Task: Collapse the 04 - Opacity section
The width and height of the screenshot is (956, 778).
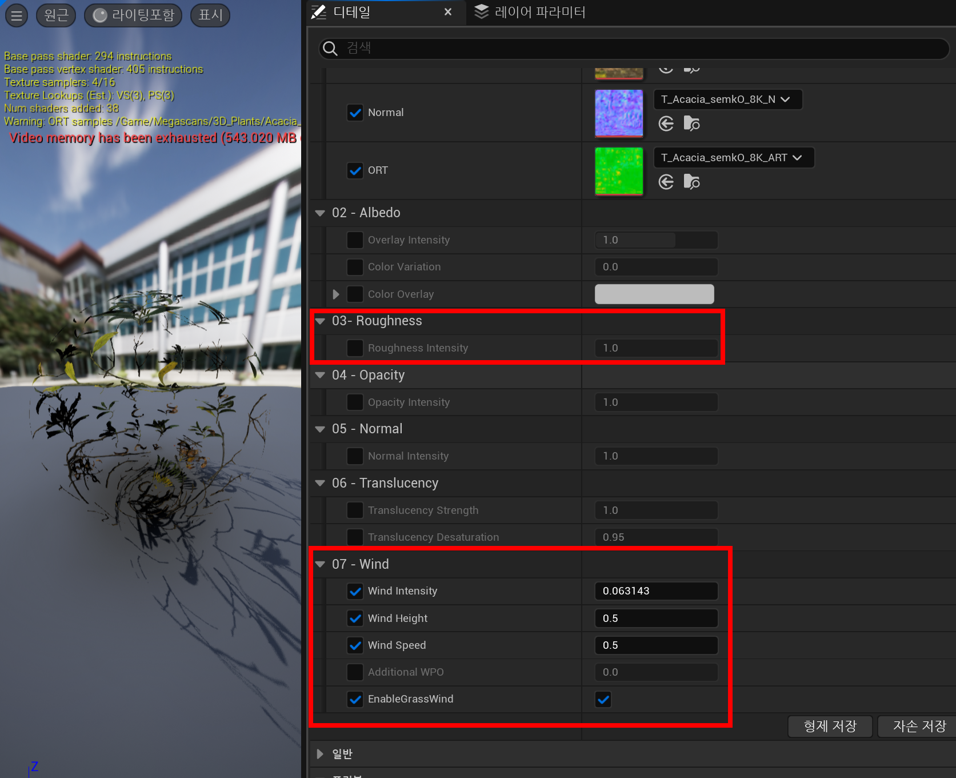Action: (x=320, y=376)
